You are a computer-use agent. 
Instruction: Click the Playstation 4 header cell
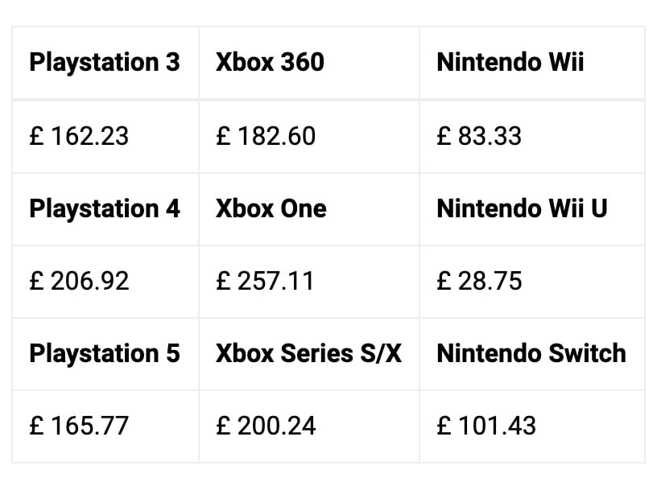105,208
